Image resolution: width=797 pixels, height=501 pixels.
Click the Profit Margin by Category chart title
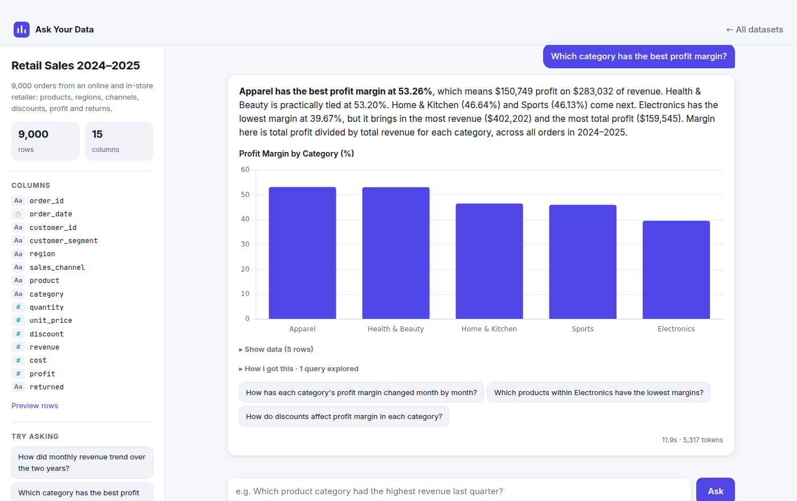click(297, 154)
